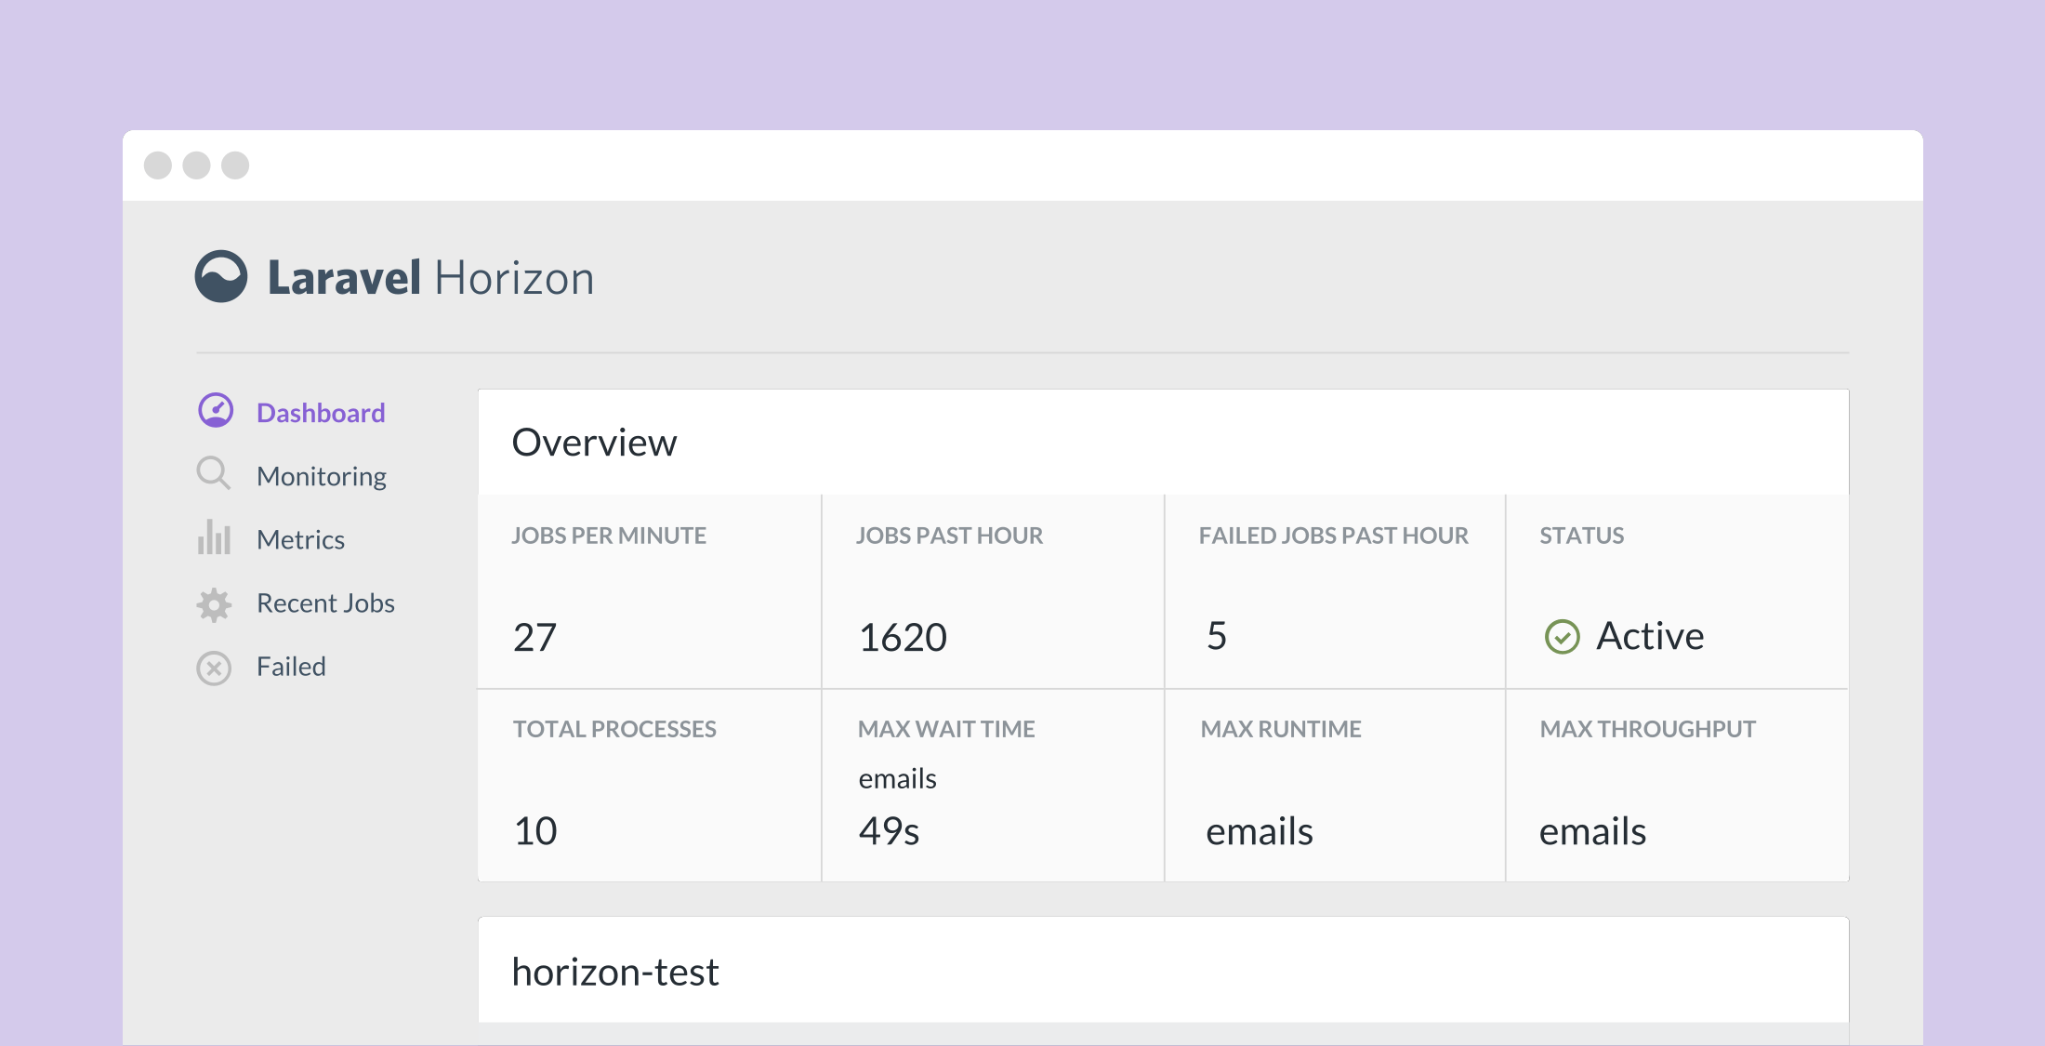Click the leftmost window traffic light dot
Screen dimensions: 2045x1046
click(x=160, y=165)
